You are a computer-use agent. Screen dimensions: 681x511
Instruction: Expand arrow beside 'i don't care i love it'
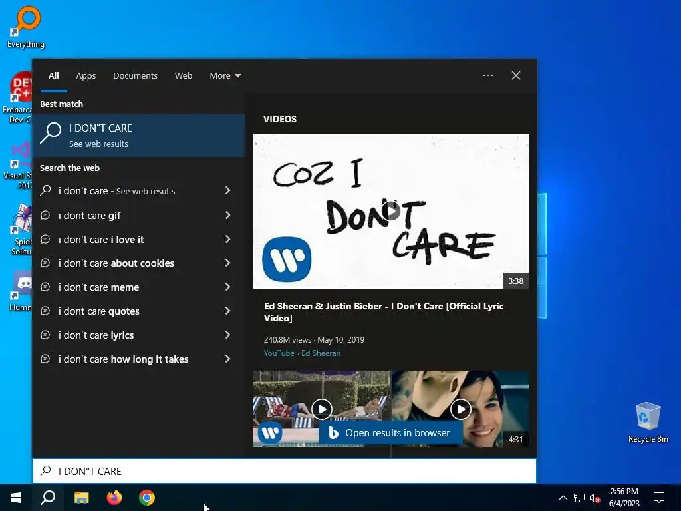point(227,239)
